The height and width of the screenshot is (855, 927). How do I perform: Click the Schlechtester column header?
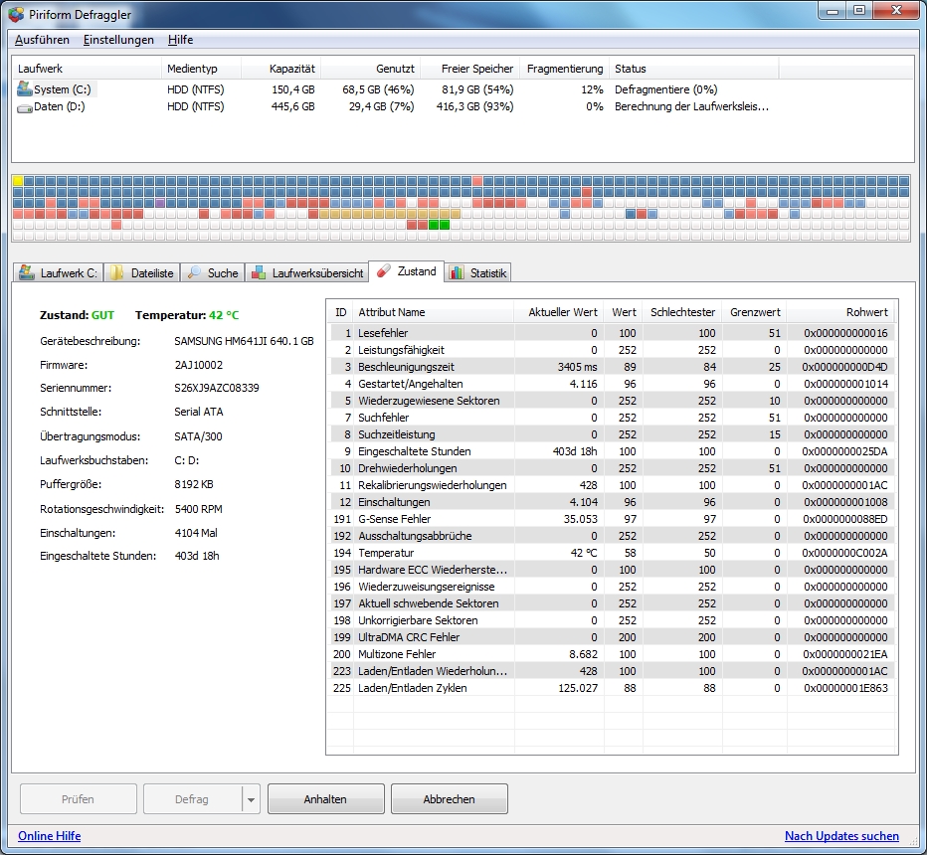pyautogui.click(x=682, y=312)
